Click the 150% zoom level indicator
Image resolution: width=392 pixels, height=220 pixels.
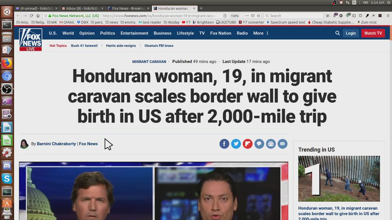coord(235,16)
